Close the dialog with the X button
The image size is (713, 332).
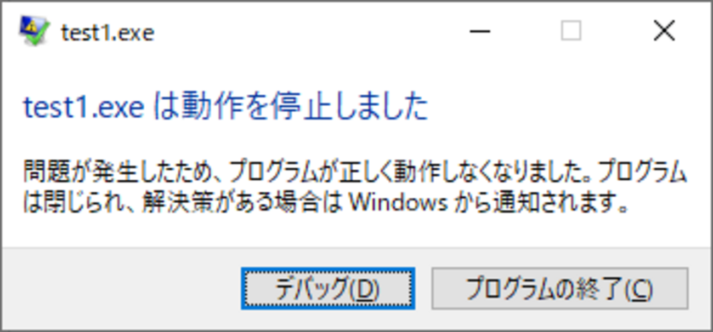click(664, 32)
